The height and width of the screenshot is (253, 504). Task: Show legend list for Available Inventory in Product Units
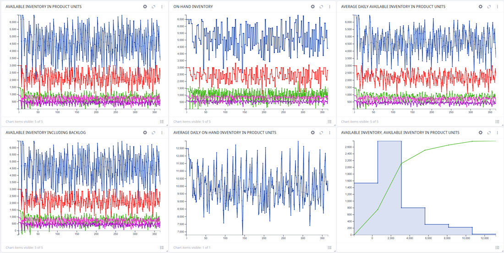coord(162,122)
